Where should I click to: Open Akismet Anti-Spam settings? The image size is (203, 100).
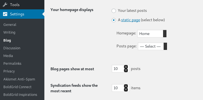pyautogui.click(x=19, y=79)
